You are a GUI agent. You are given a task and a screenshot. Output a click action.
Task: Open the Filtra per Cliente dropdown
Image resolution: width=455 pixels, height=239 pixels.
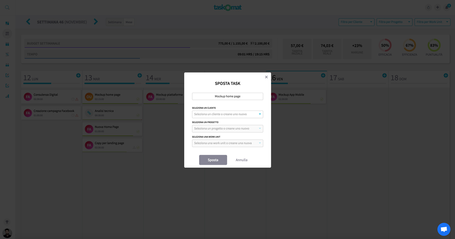pyautogui.click(x=356, y=22)
